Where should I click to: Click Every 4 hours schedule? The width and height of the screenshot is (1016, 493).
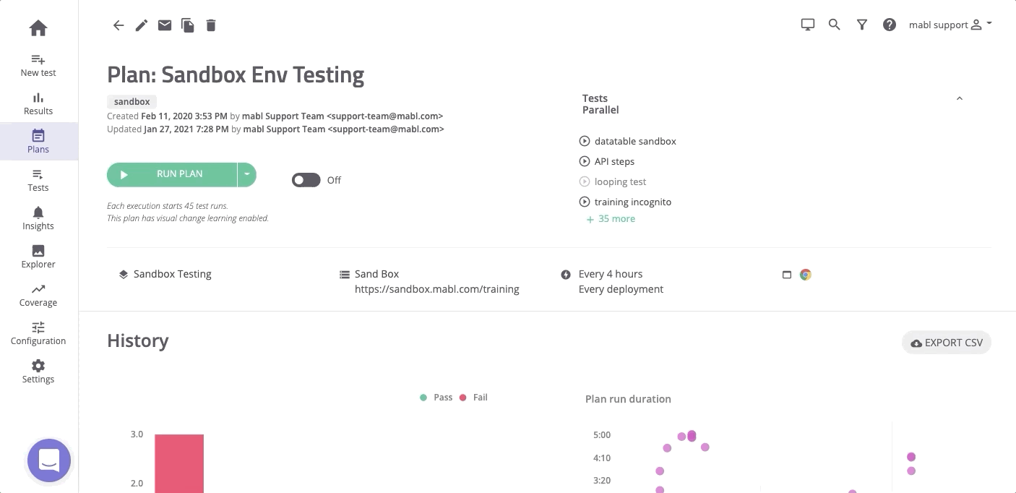point(611,274)
